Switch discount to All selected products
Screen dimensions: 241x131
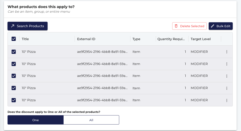point(91,120)
